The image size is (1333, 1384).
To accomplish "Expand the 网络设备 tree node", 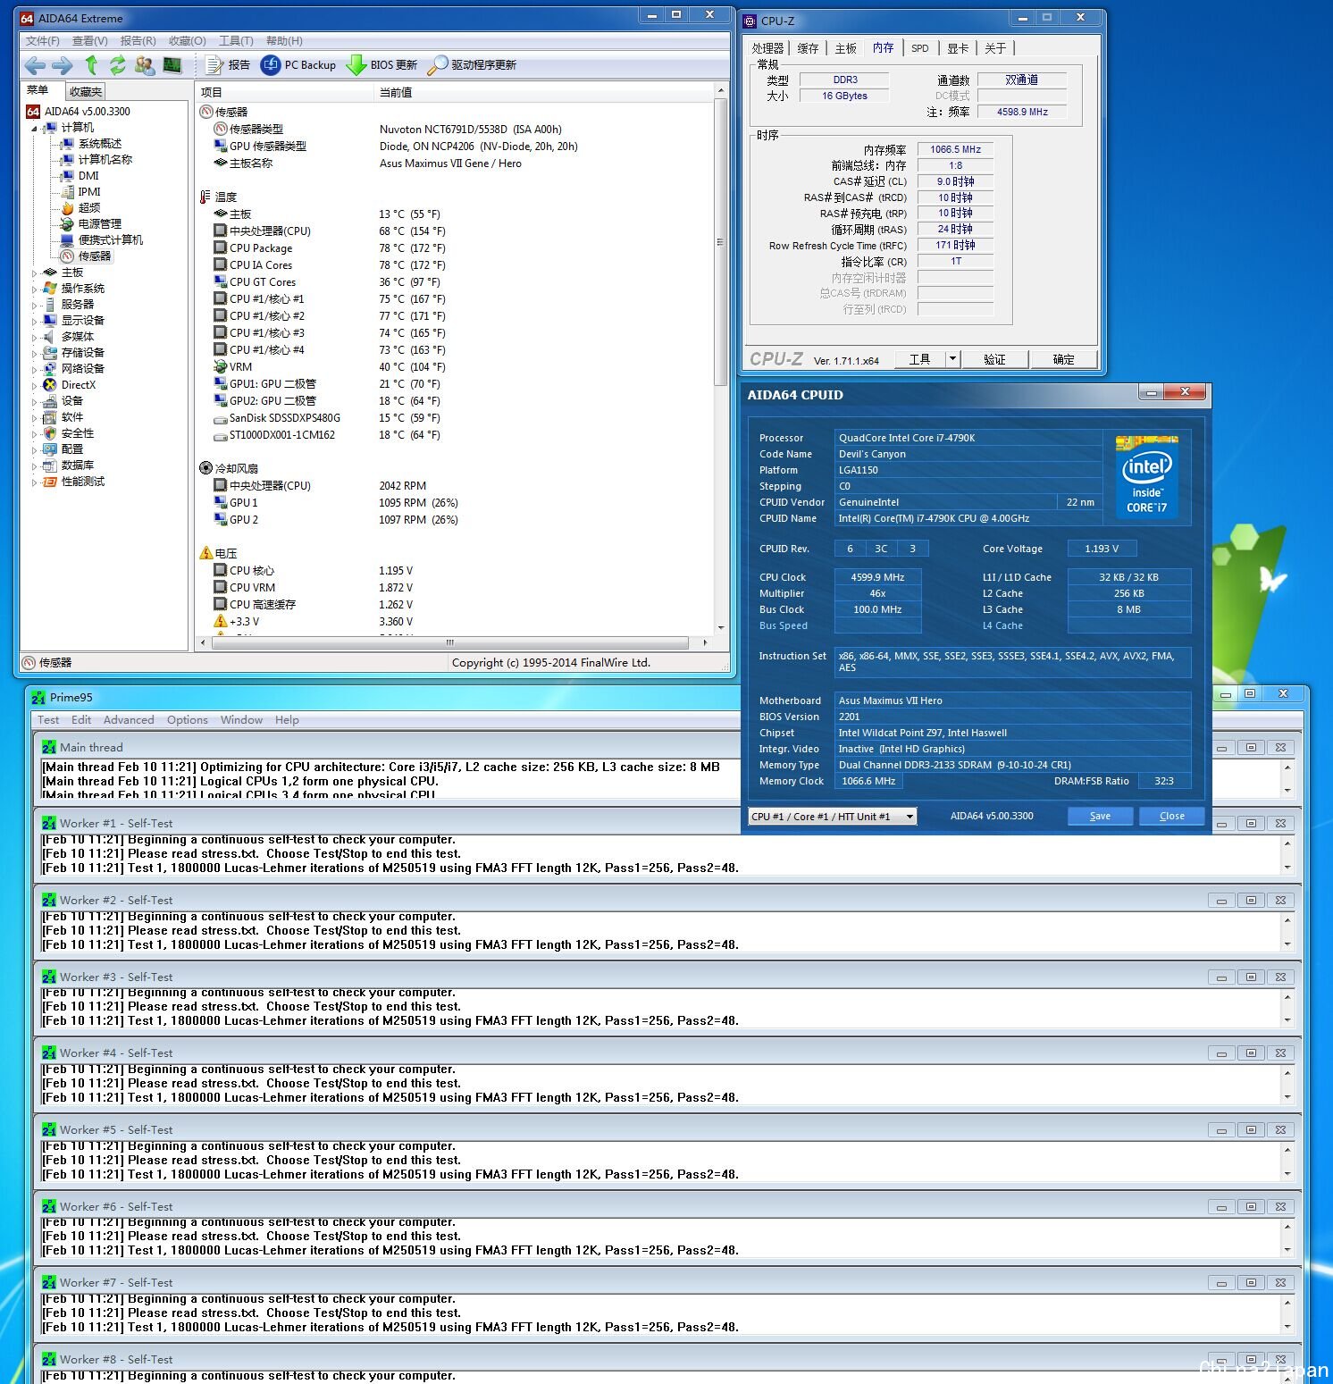I will [x=35, y=369].
